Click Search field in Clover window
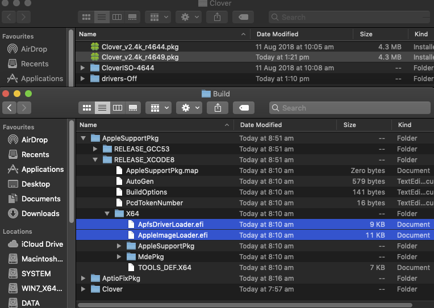Screen dimensions: 434x308 349,17
